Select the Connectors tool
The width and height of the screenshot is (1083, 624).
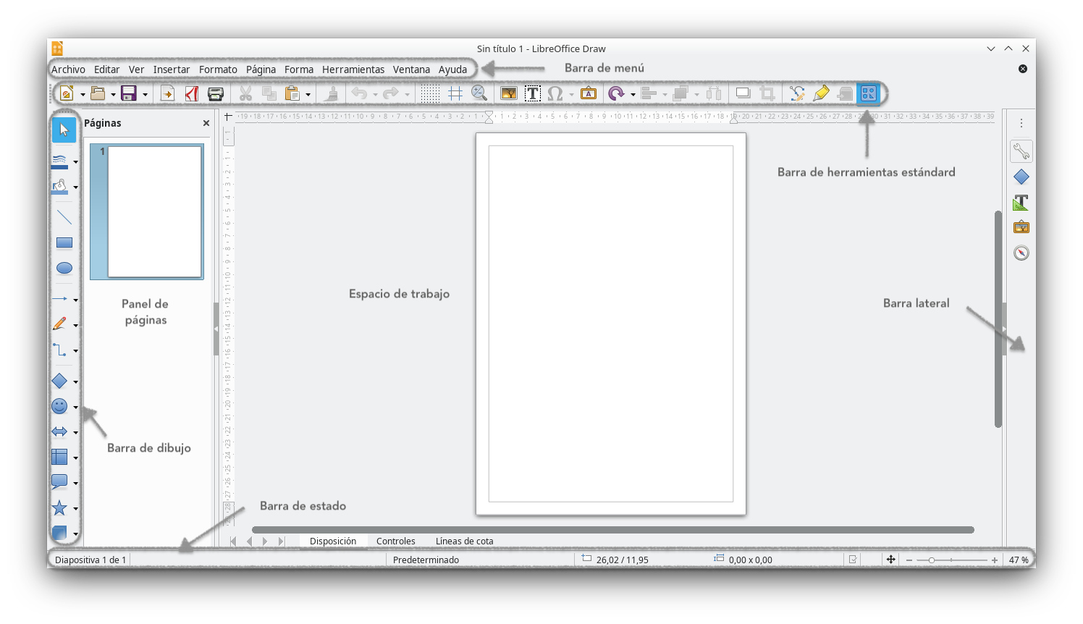pyautogui.click(x=60, y=350)
